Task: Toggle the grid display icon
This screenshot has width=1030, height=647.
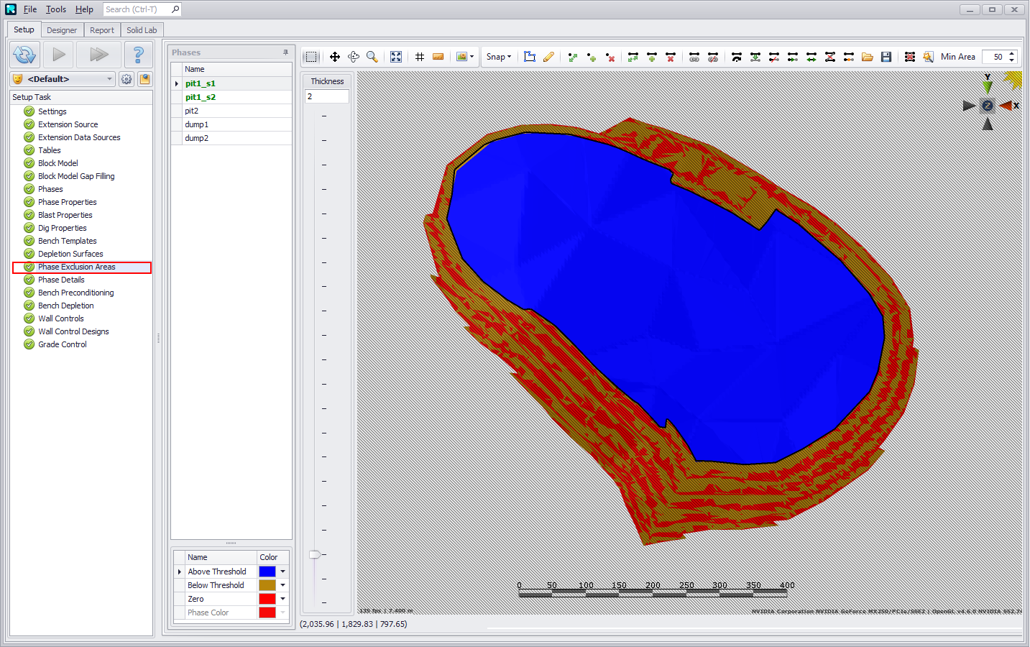Action: [420, 57]
